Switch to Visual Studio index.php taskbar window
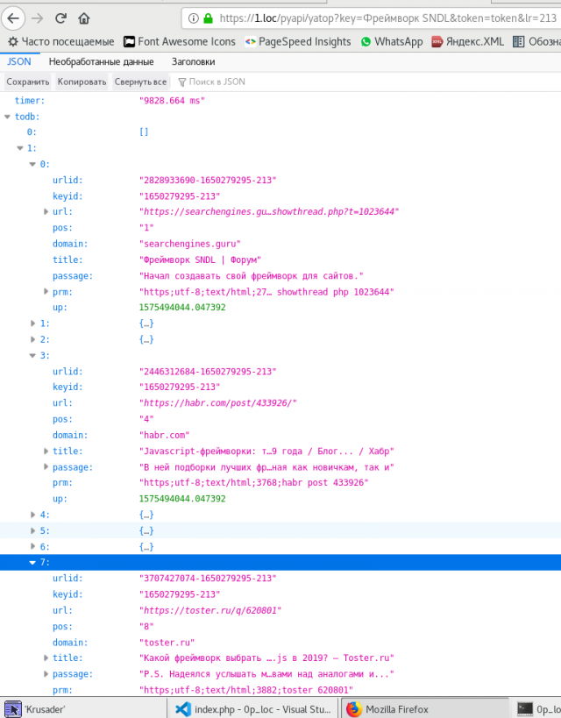The width and height of the screenshot is (561, 718). coord(252,709)
